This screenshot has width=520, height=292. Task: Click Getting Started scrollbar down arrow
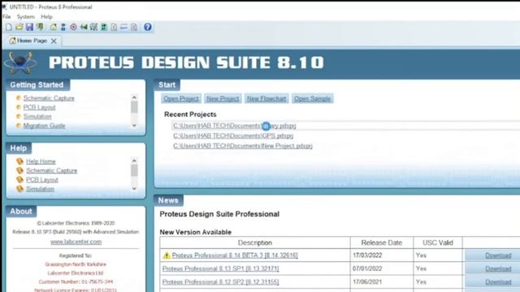(134, 125)
